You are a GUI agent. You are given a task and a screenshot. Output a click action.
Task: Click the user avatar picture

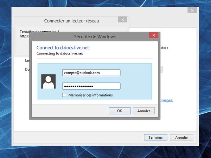click(49, 81)
